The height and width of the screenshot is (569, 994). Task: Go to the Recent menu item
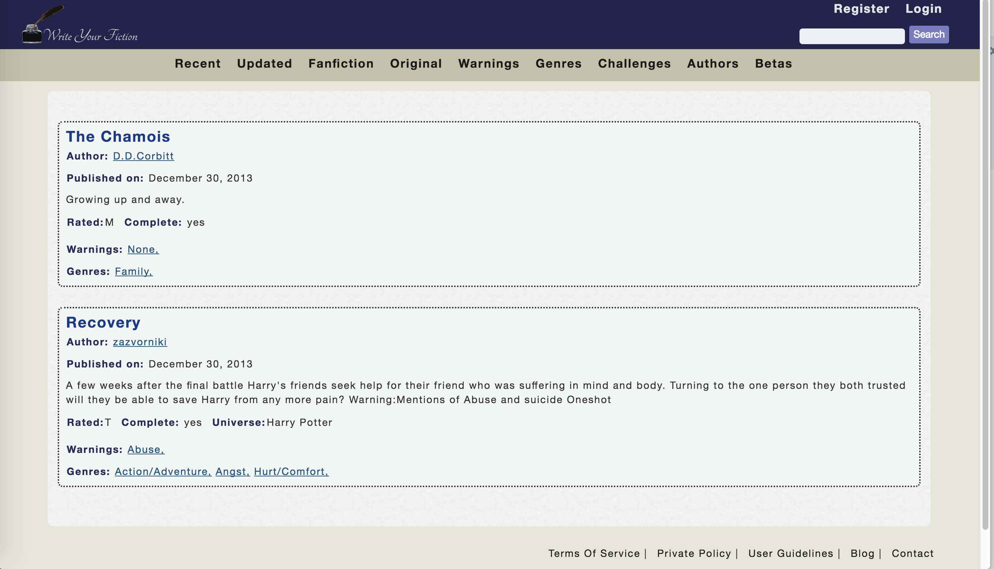(x=197, y=63)
